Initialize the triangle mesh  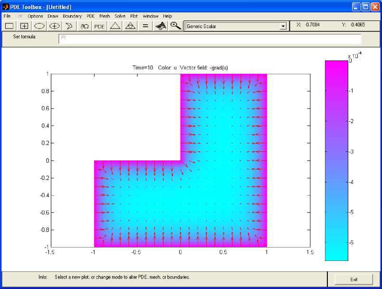tap(115, 26)
